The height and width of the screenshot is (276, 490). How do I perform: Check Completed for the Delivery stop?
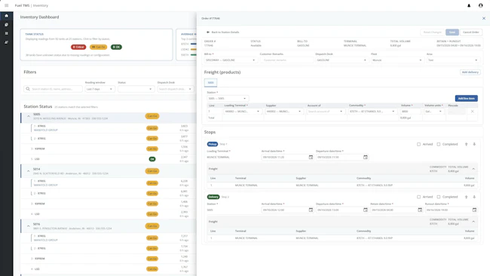click(439, 197)
